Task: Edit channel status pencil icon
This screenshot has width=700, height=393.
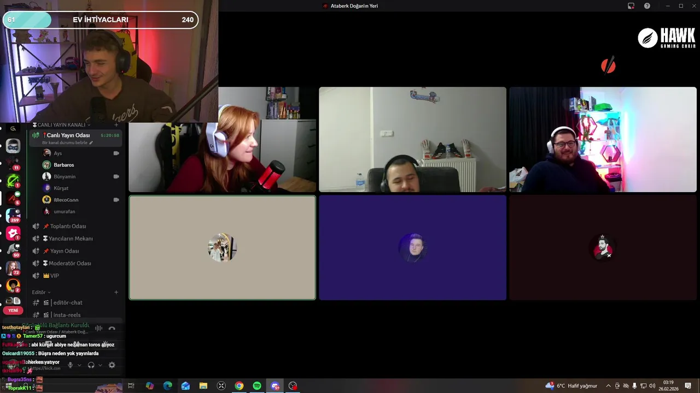Action: 91,142
